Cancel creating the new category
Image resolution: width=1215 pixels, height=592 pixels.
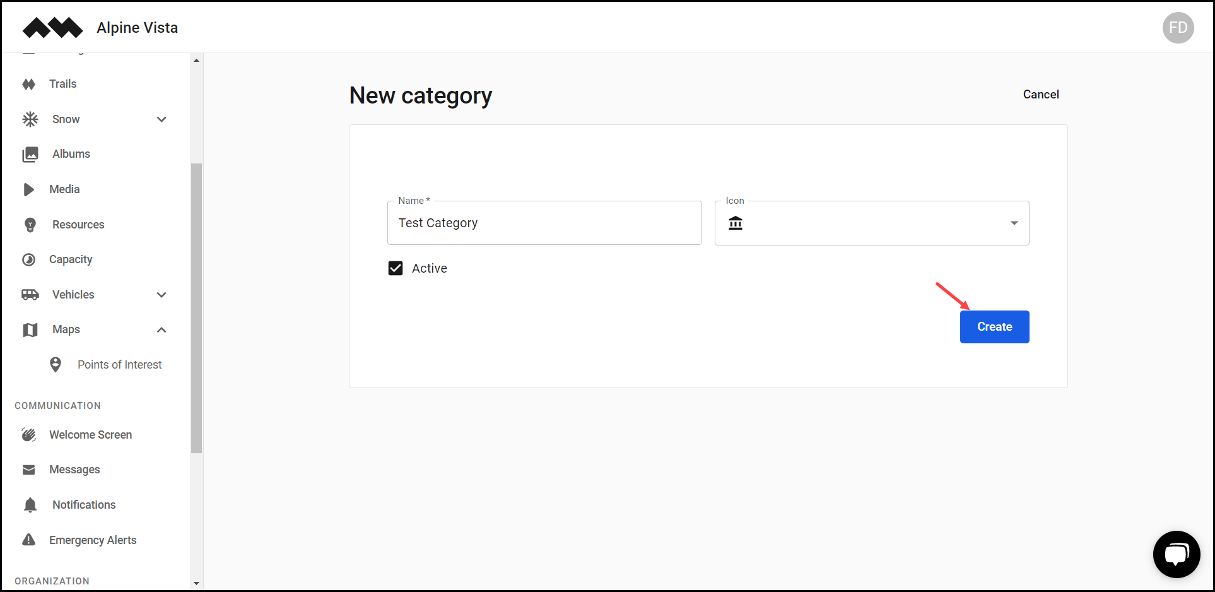[1041, 94]
